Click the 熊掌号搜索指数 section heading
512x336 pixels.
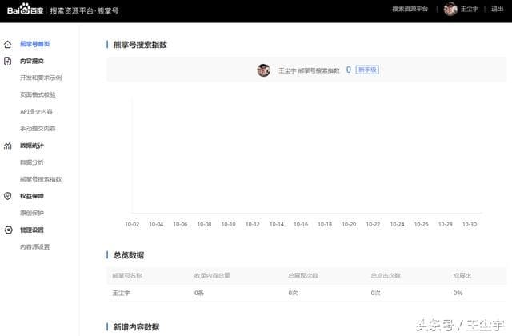[x=140, y=45]
